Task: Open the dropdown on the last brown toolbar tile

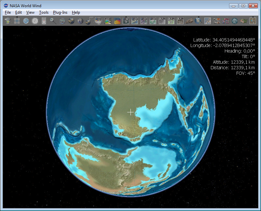Action: tap(253, 17)
